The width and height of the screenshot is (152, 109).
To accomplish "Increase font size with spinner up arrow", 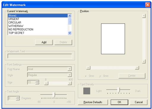I will coord(37,81).
